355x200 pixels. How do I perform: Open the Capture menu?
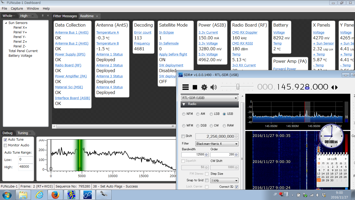(x=17, y=9)
